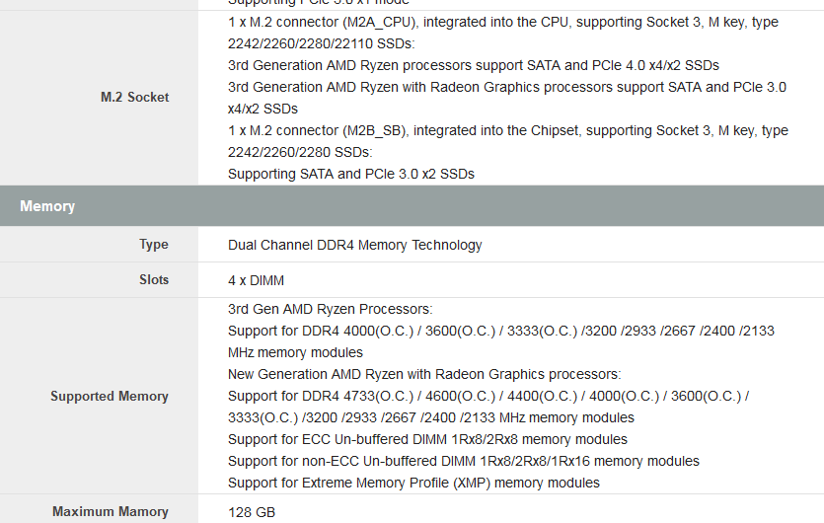Click the Supporting SATA and PCIe 3.0 x2 line
Viewport: 824px width, 523px height.
[351, 174]
